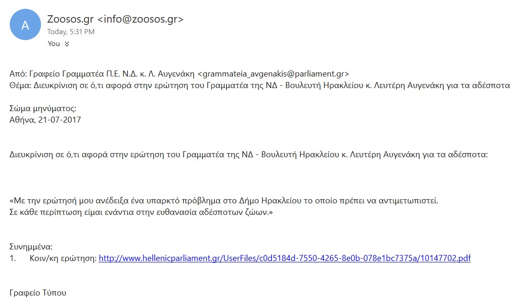
Task: Click the 'Συνημμένα:' attachments label
Action: 31,247
